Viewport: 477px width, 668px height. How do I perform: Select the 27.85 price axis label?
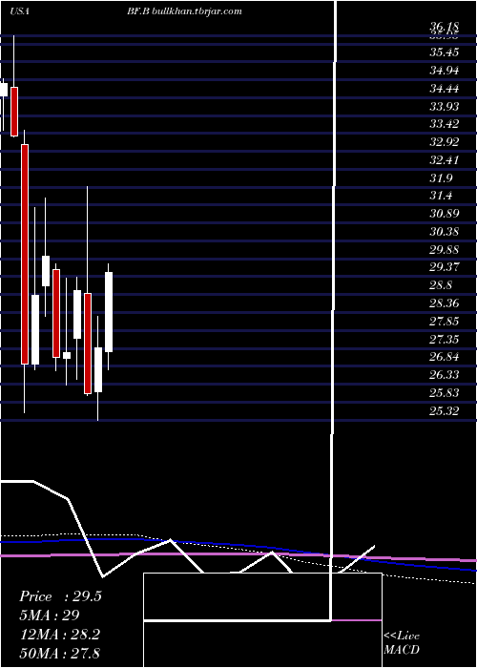tap(445, 322)
